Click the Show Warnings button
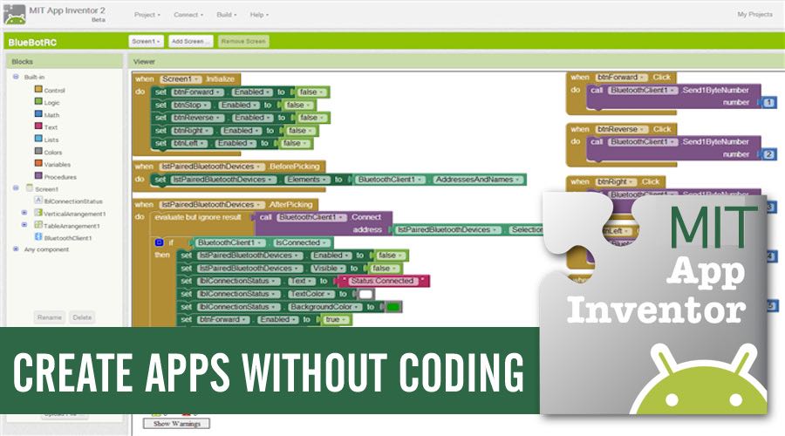The height and width of the screenshot is (436, 785). [176, 424]
